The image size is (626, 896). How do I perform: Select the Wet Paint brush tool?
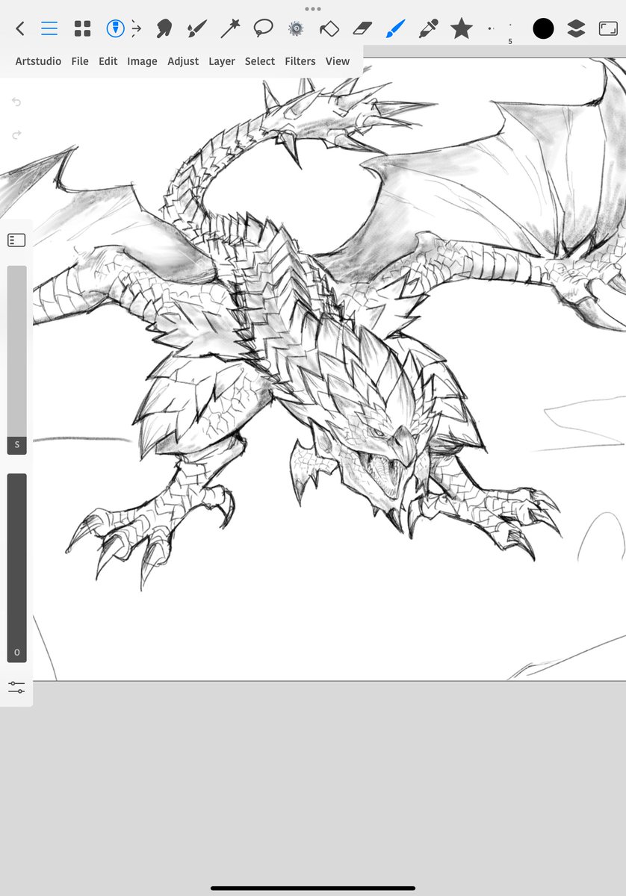click(x=196, y=29)
